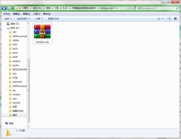181x139 pixels.
Task: Open the 文件(F) menu
Action: [6, 14]
